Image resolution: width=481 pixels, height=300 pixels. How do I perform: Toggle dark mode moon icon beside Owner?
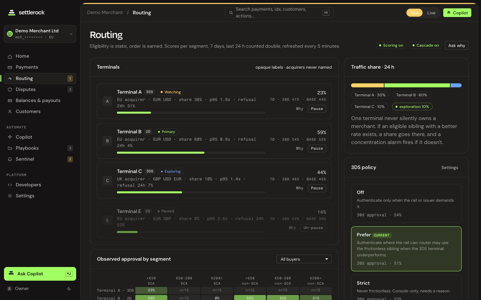click(x=69, y=289)
